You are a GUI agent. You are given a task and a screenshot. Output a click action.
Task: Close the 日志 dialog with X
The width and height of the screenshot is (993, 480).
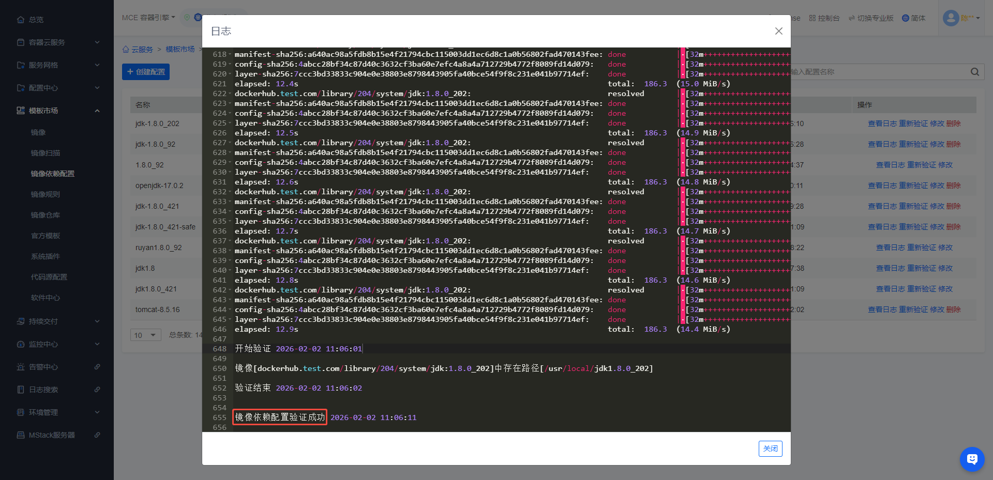(778, 31)
